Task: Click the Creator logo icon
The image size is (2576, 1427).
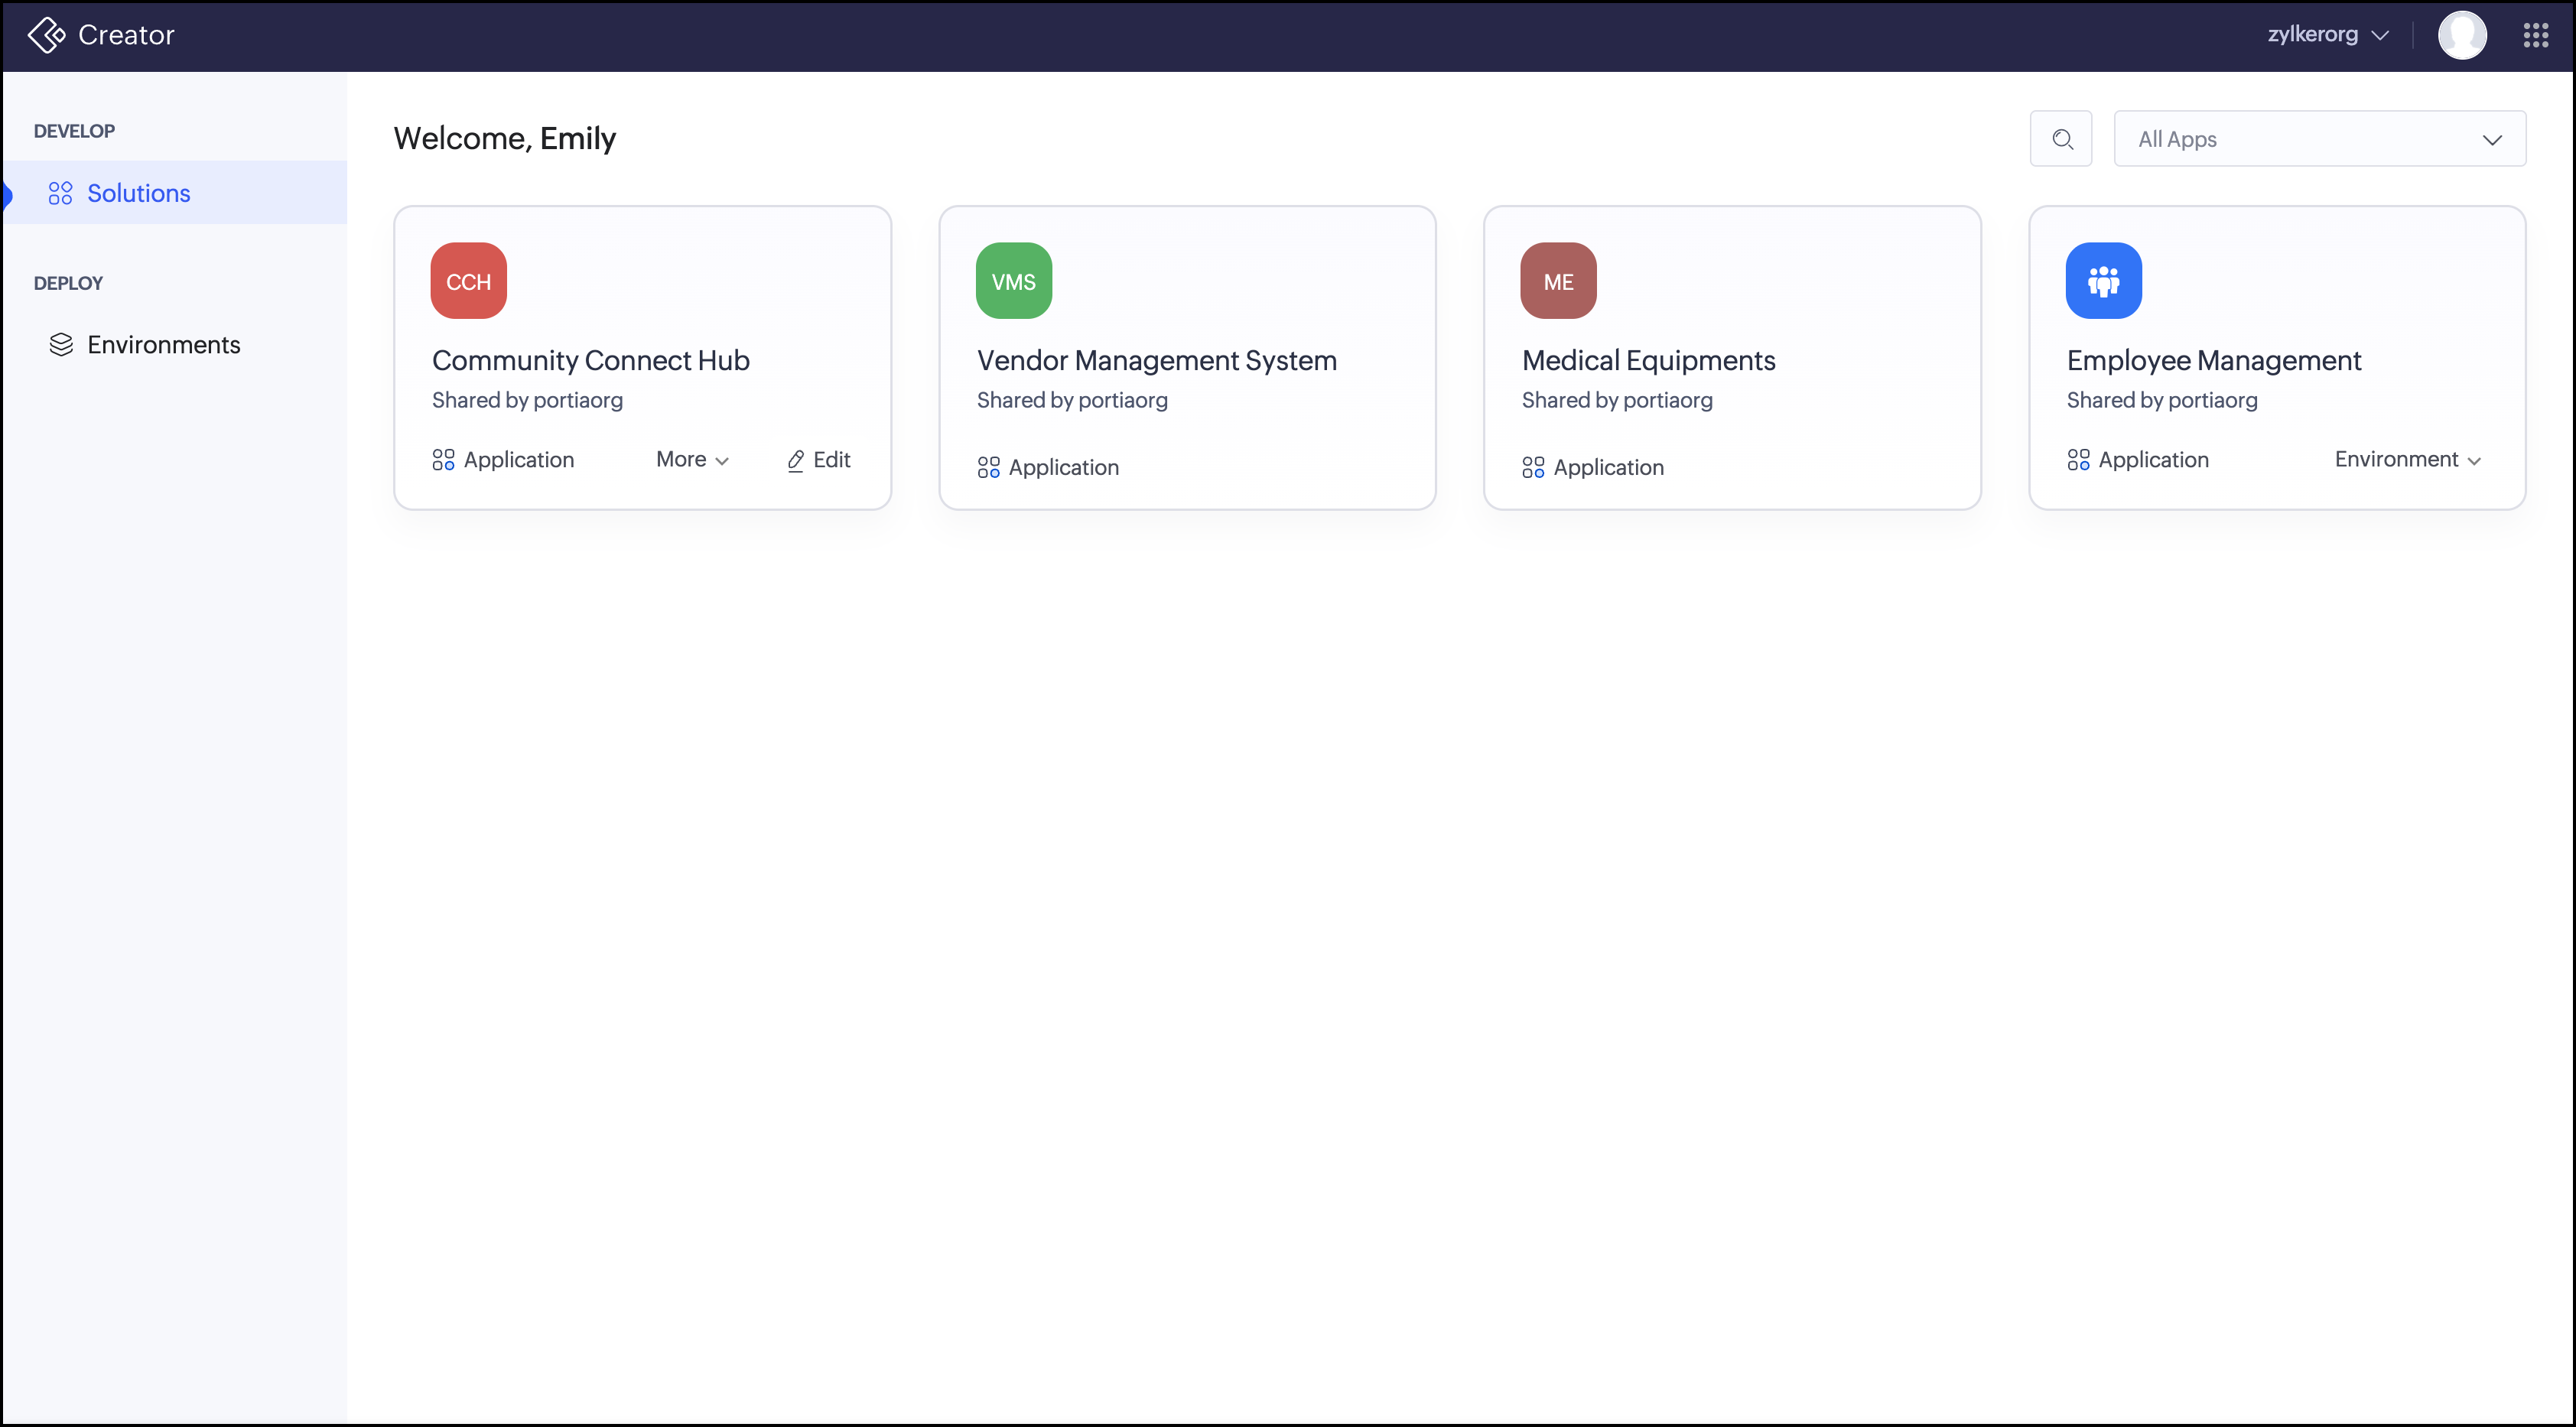Action: (x=46, y=35)
